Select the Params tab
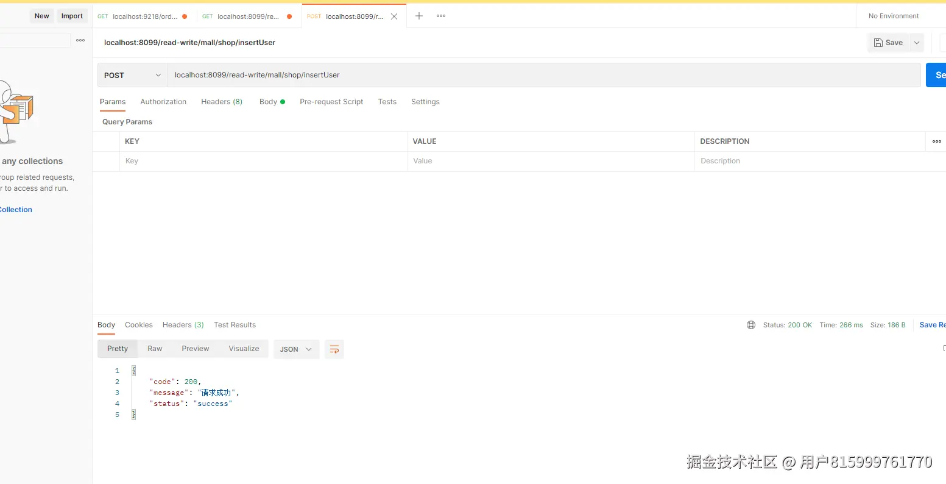Viewport: 946px width, 484px height. point(113,102)
